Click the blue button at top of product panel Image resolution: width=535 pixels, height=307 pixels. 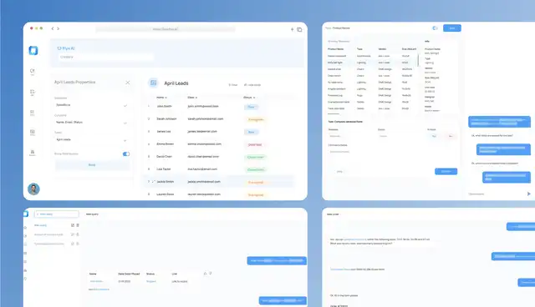(x=452, y=28)
